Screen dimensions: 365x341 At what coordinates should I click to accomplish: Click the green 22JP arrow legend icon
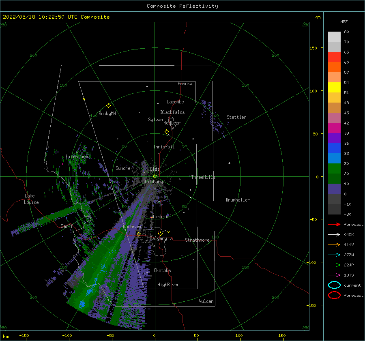[334, 265]
